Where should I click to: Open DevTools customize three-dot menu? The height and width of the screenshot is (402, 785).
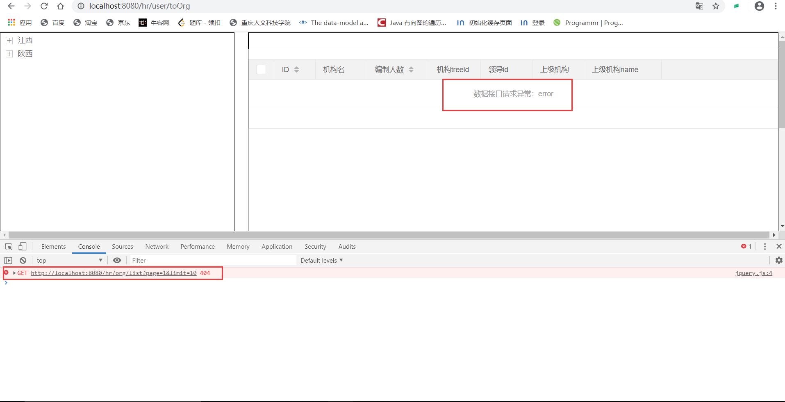tap(765, 246)
